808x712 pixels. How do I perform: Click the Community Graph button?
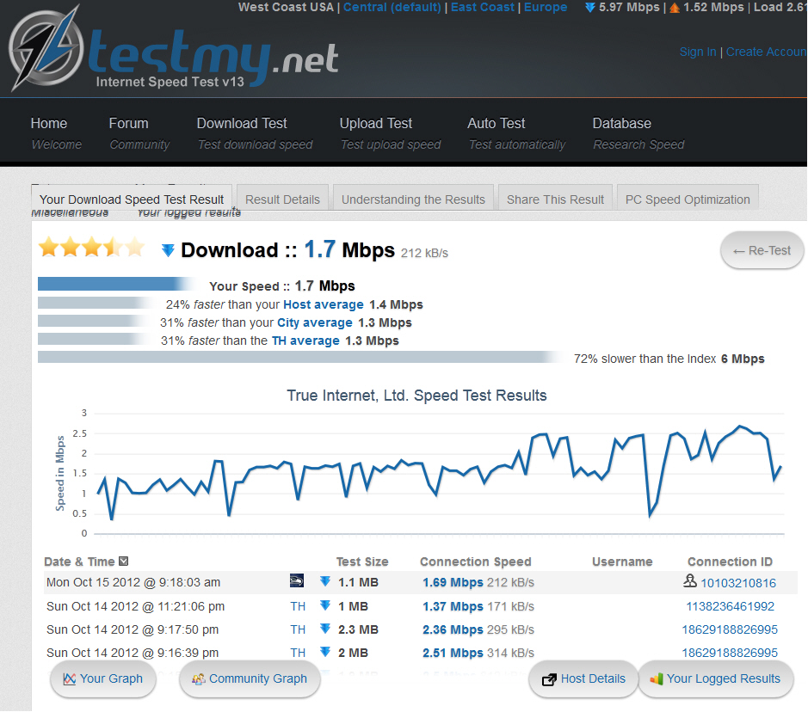(x=250, y=679)
